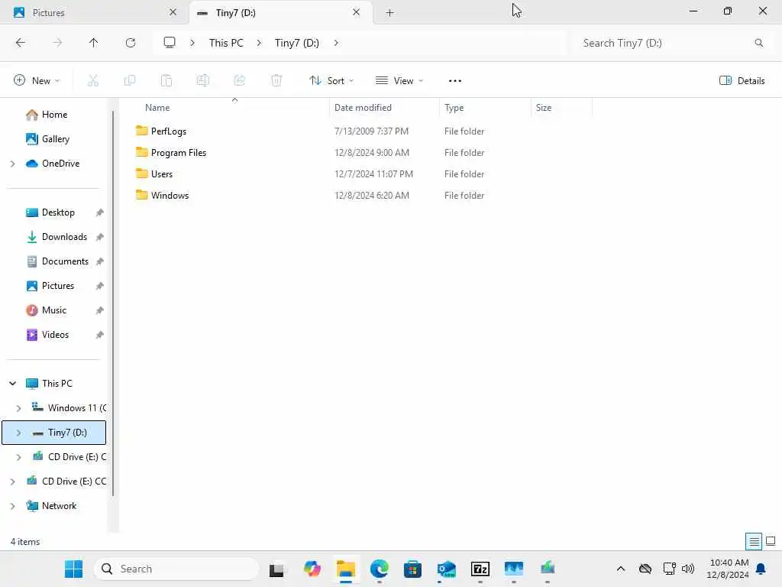Collapse the This PC tree node

(12, 384)
